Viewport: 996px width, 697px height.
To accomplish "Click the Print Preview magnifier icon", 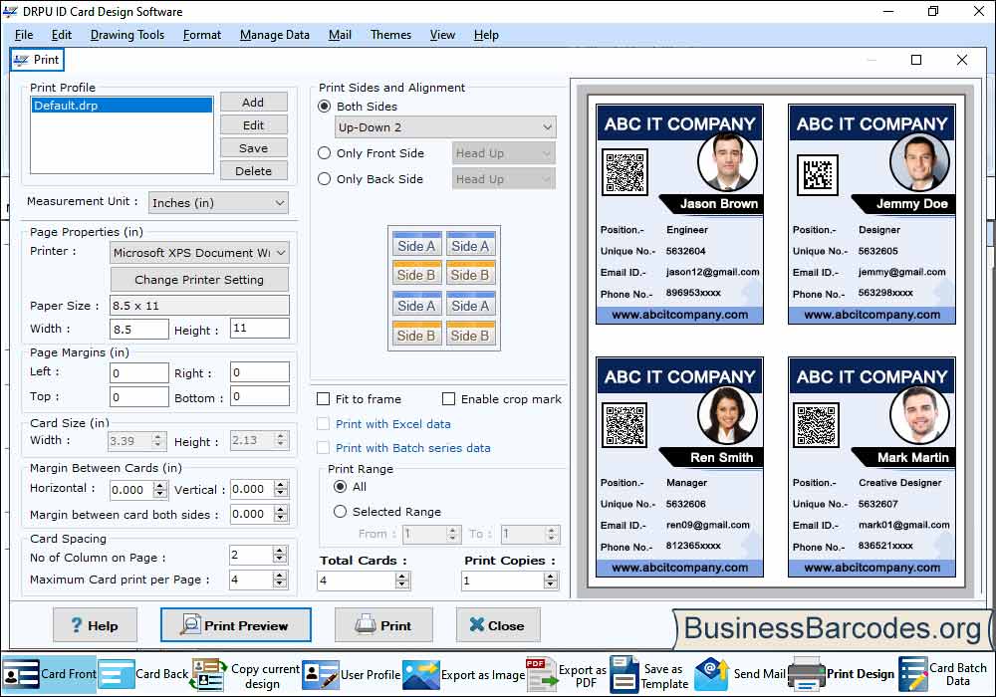I will (190, 624).
